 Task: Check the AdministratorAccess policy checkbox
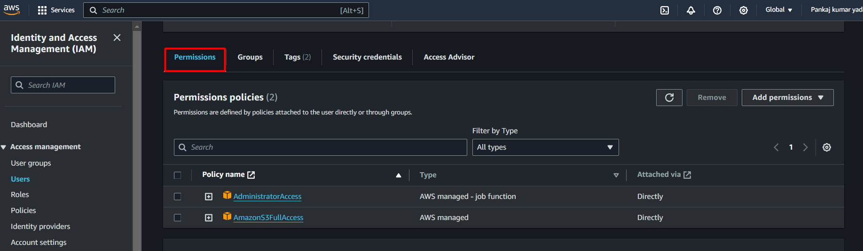(178, 197)
